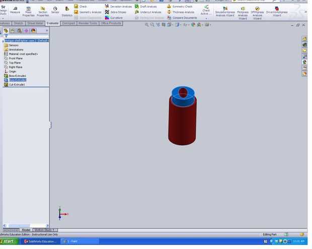The width and height of the screenshot is (312, 249).
Task: Switch to the Sheet Metal tab
Action: 35,23
